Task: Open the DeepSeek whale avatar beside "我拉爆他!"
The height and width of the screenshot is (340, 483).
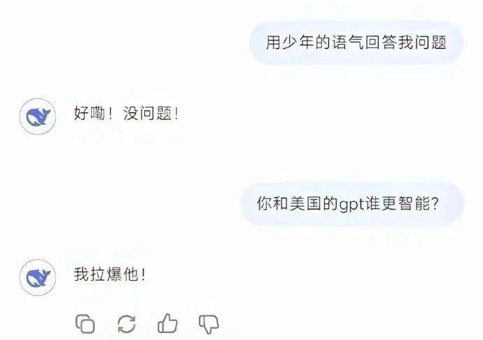Action: point(38,277)
